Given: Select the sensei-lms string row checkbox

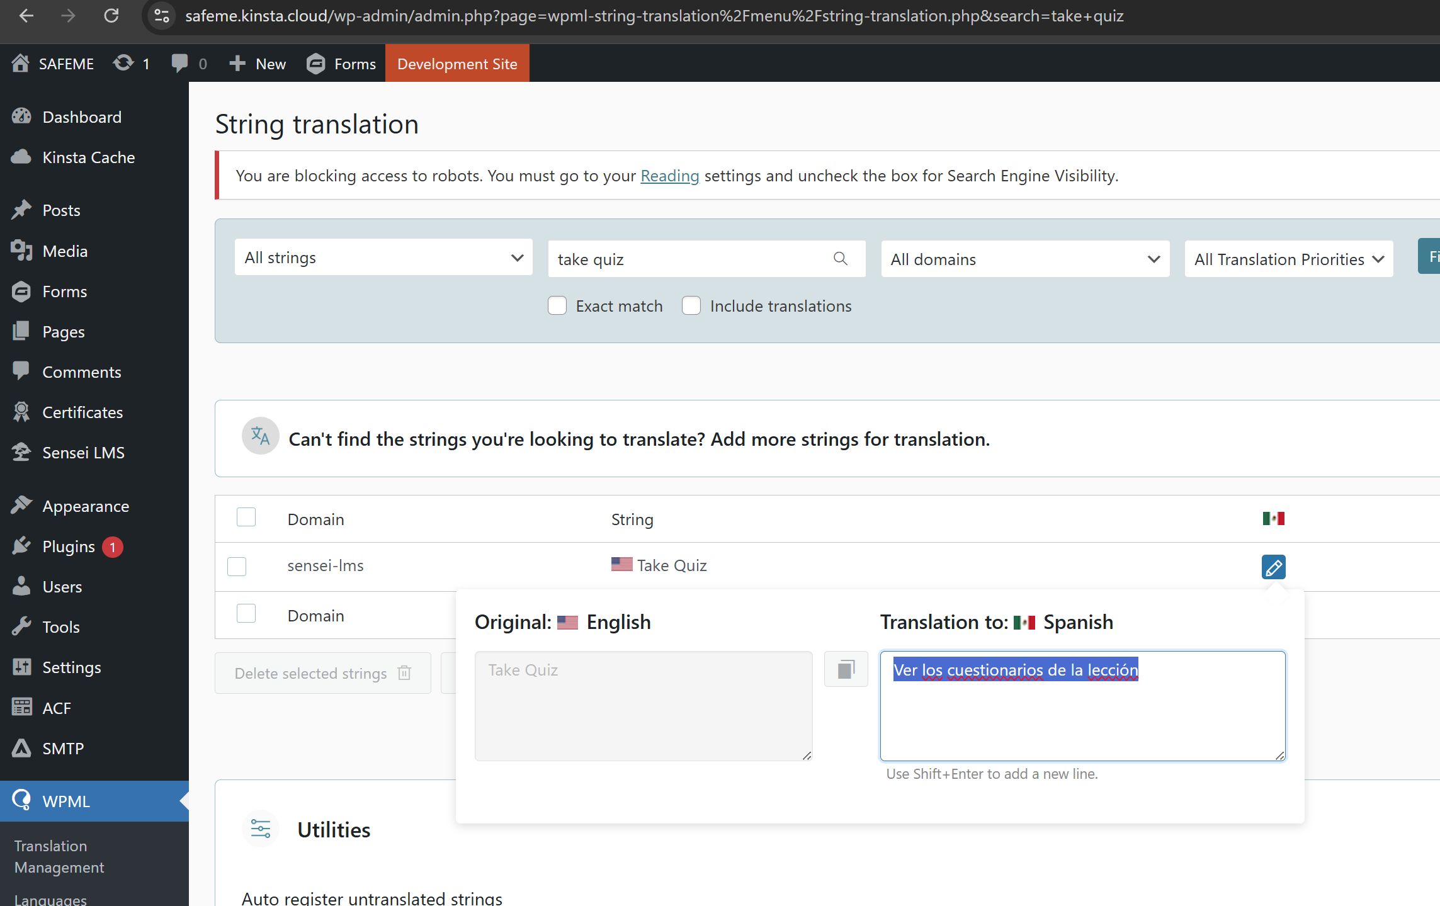Looking at the screenshot, I should (x=237, y=566).
